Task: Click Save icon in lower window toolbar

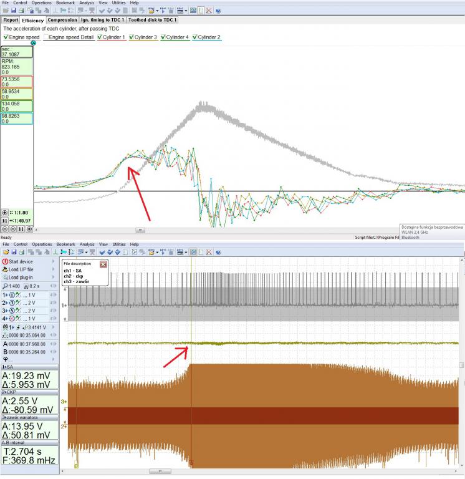Action: pos(14,253)
